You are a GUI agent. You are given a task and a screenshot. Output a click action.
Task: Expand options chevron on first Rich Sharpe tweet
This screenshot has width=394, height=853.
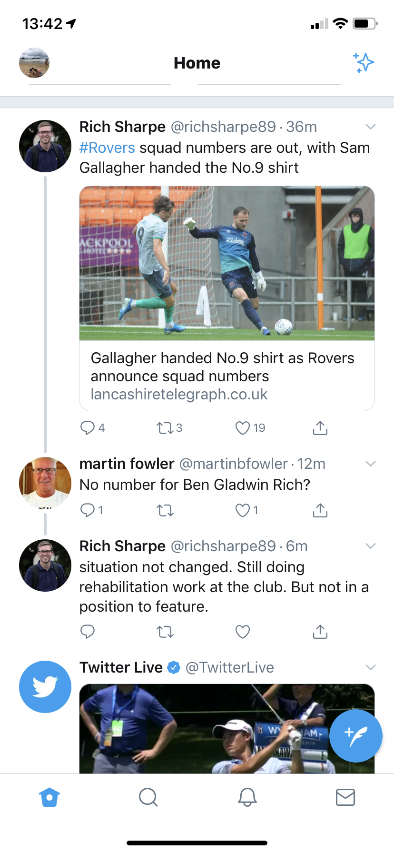point(371,127)
